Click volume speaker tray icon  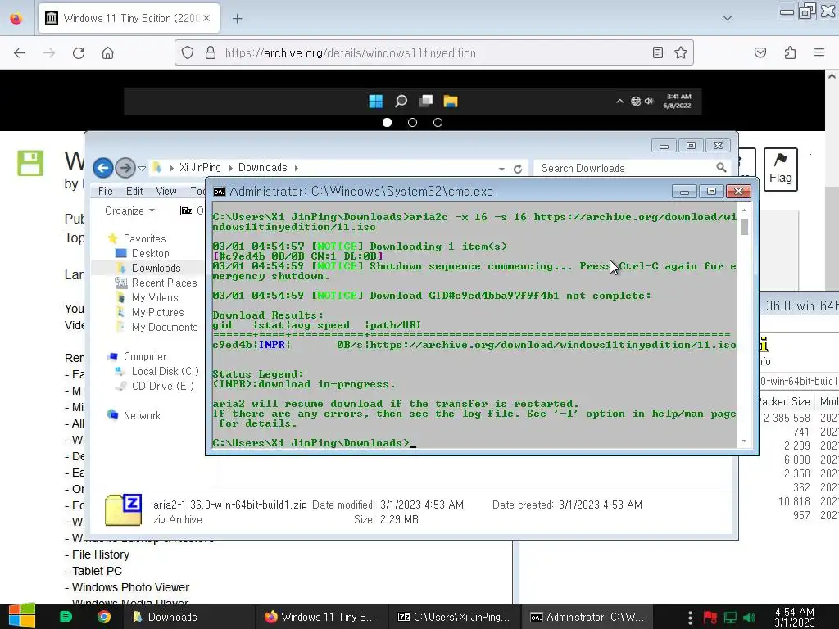(x=750, y=618)
